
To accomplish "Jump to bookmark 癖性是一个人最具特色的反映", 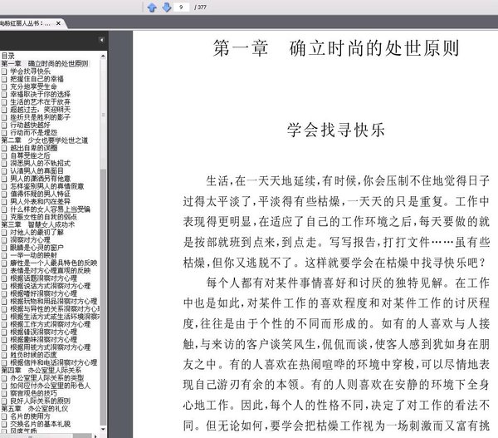I will [x=54, y=263].
